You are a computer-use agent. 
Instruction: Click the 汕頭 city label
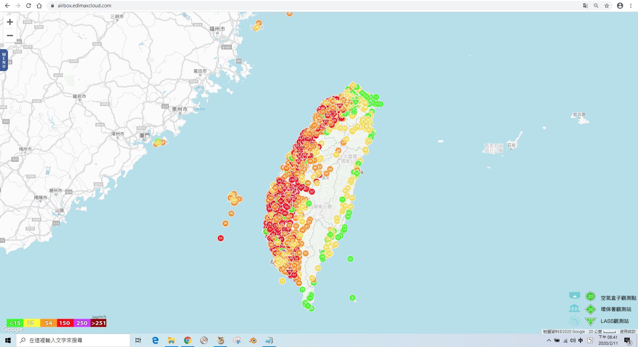click(x=59, y=211)
